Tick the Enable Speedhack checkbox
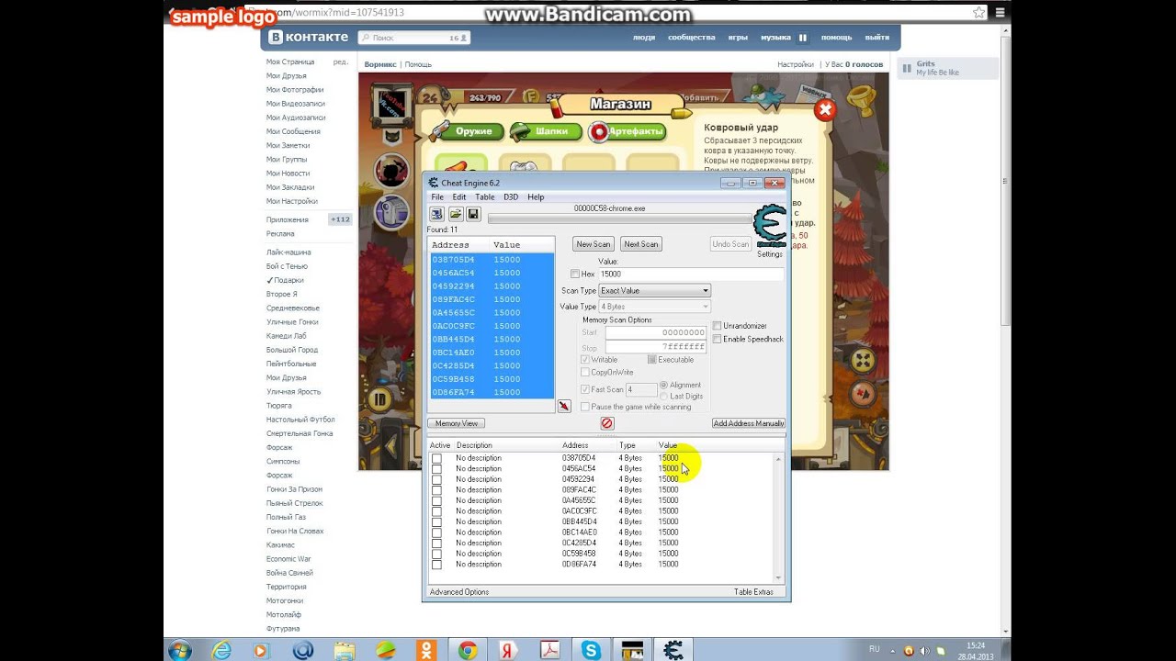The height and width of the screenshot is (661, 1176). tap(718, 339)
